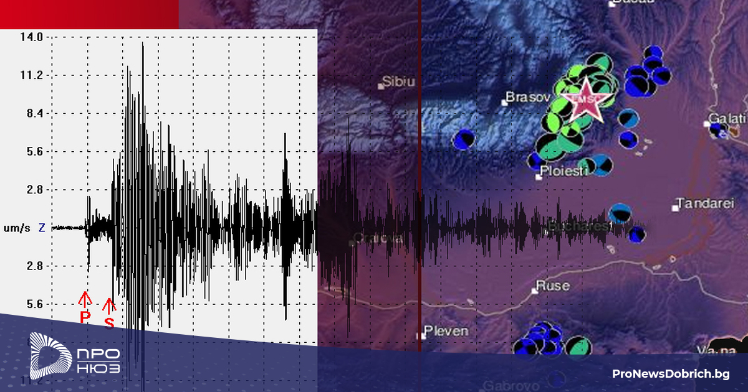Select the Pleven city label
This screenshot has width=748, height=392.
click(x=446, y=331)
